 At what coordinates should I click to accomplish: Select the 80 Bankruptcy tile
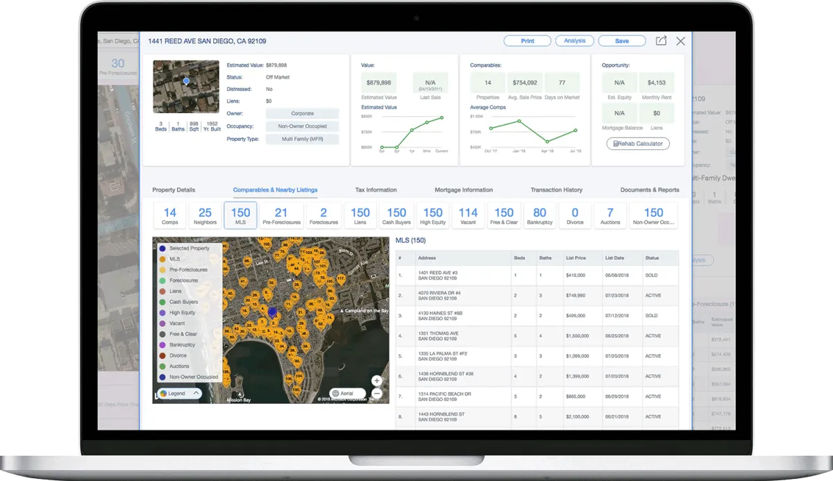coord(540,216)
